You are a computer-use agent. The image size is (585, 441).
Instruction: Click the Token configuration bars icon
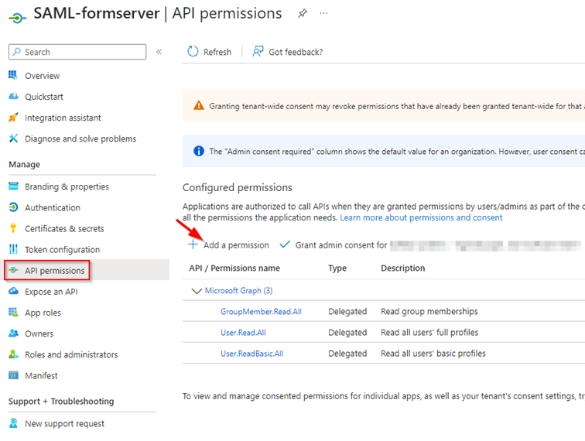[x=13, y=249]
